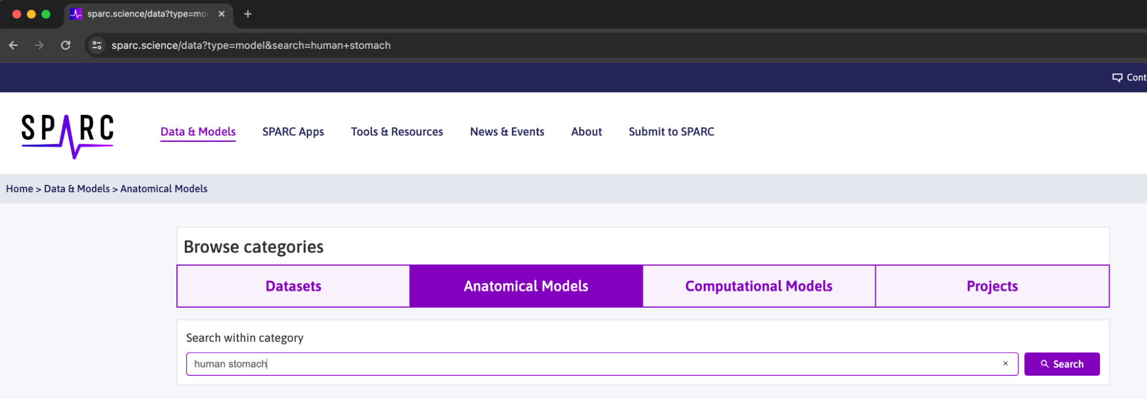
Task: Close the sparc.science browser tab
Action: [x=221, y=14]
